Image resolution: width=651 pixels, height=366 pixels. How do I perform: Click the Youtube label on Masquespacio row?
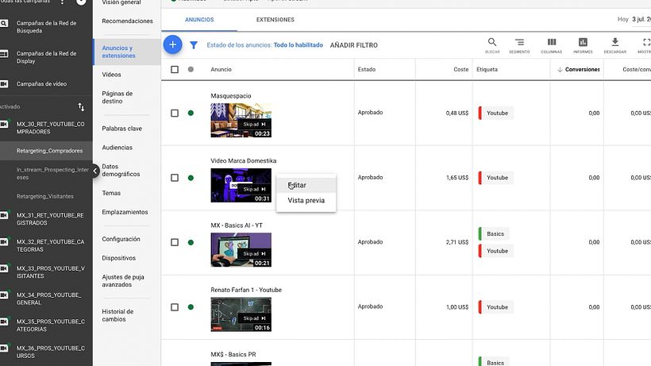coord(495,113)
